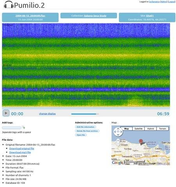The width and height of the screenshot is (176, 187).
Task: Click Download mp3 file link
Action: (20, 152)
